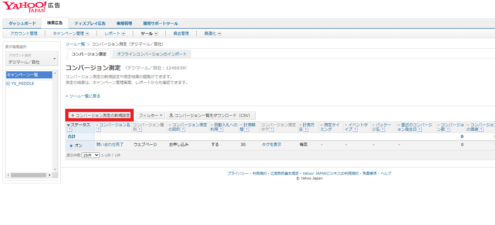Open the ヘルプ footer link

tap(386, 173)
